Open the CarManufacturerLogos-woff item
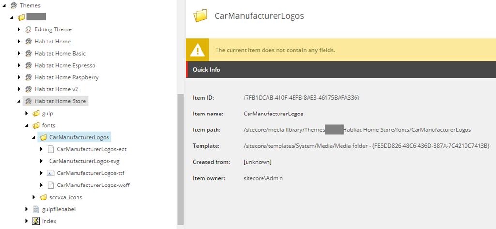Image resolution: width=496 pixels, height=229 pixels. 93,185
